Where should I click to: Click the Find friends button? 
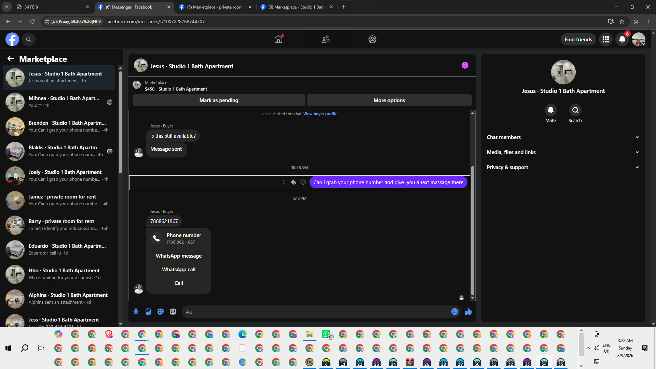tap(578, 40)
